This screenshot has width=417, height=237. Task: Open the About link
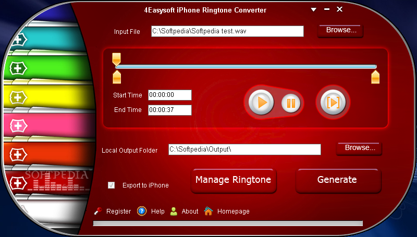pos(190,211)
